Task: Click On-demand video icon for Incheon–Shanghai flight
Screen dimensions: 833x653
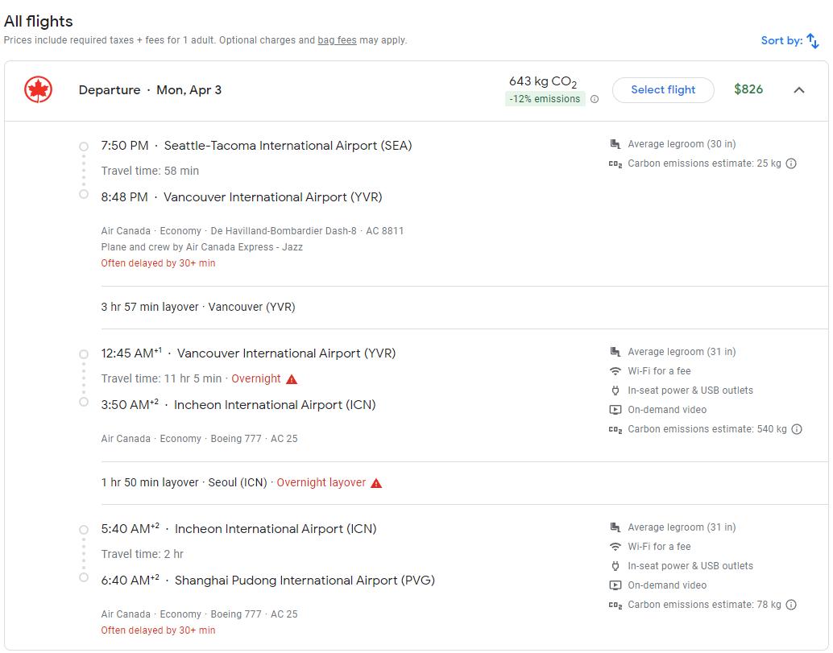Action: (615, 585)
